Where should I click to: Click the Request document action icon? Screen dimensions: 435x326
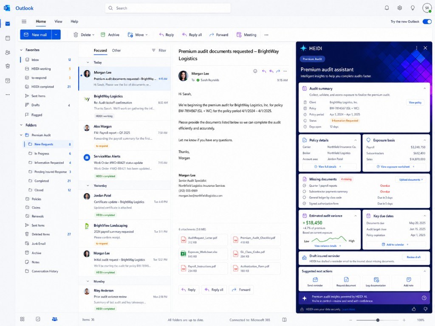(x=346, y=280)
